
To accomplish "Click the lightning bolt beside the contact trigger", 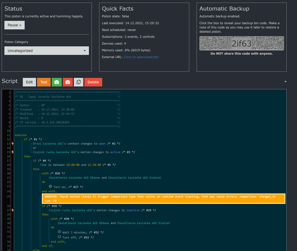I will [x=12, y=144].
